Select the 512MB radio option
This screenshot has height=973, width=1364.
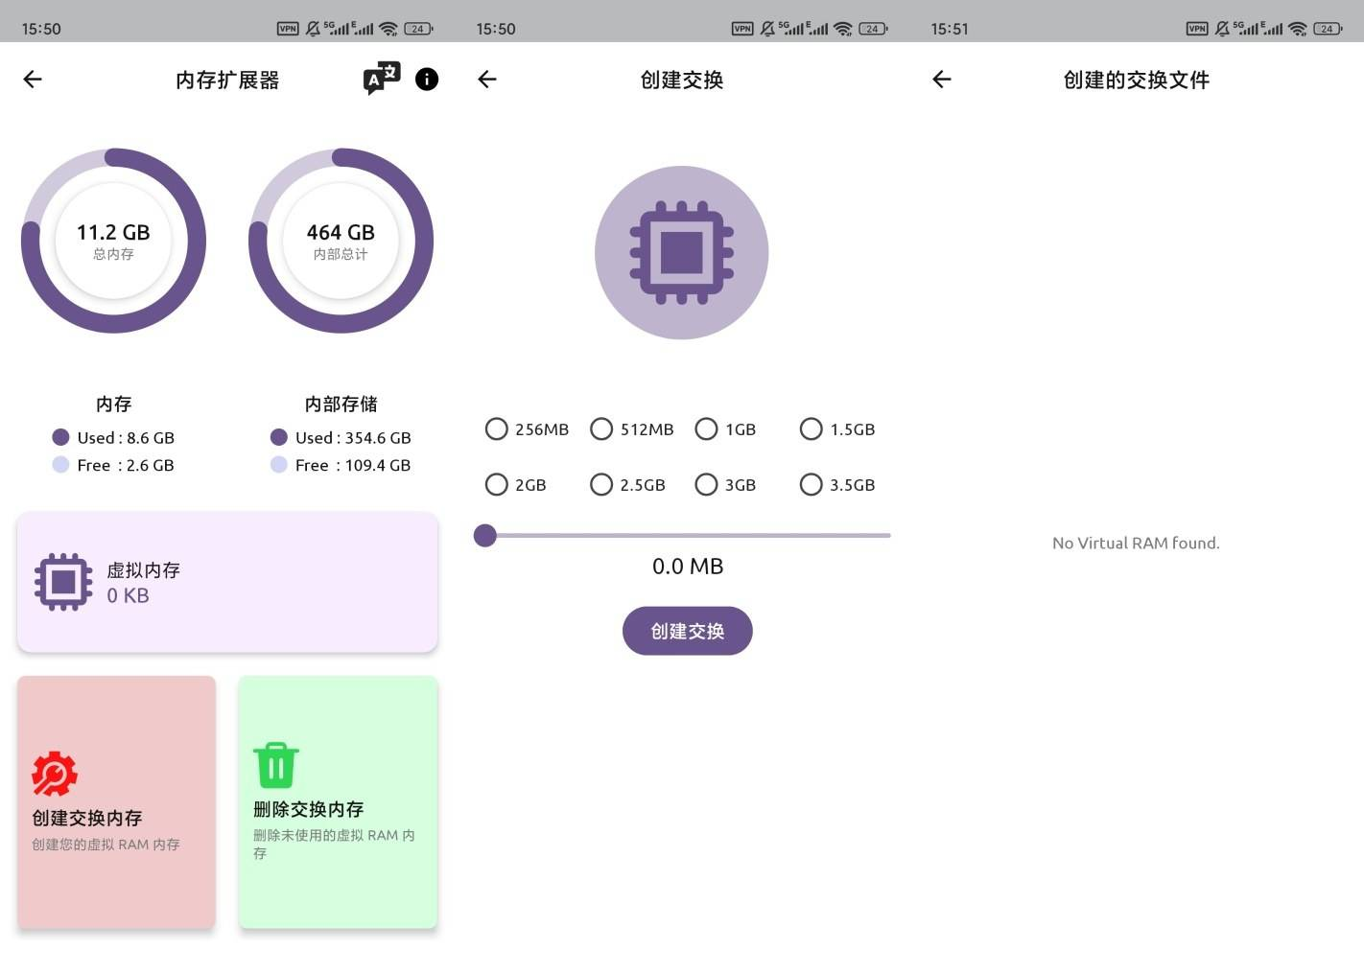pos(601,429)
